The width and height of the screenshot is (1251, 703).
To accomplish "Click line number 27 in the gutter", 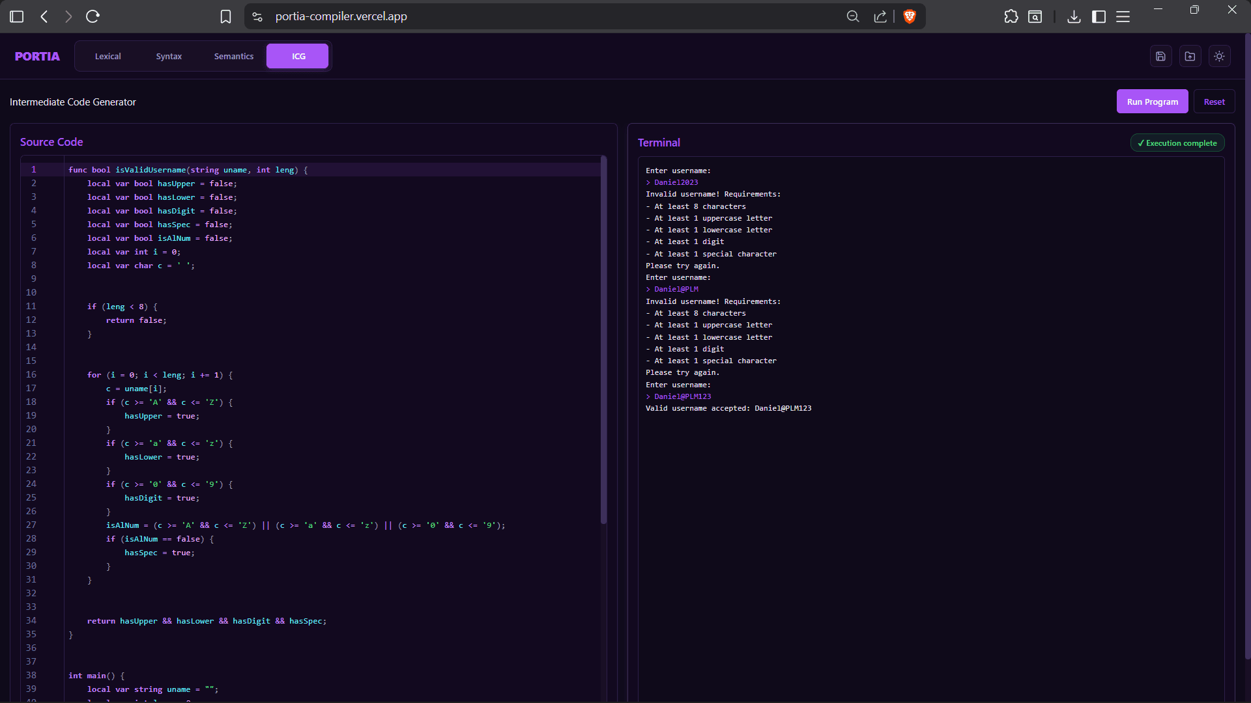I will 31,525.
